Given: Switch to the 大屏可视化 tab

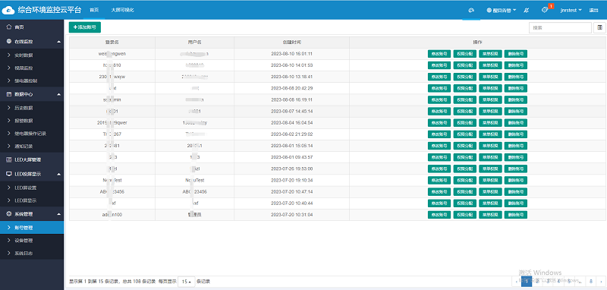Looking at the screenshot, I should [122, 10].
